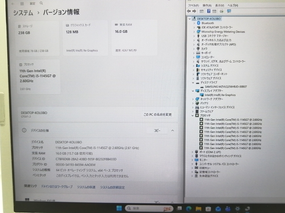Open システムの保護 link
This screenshot has width=285, height=213.
(86, 187)
